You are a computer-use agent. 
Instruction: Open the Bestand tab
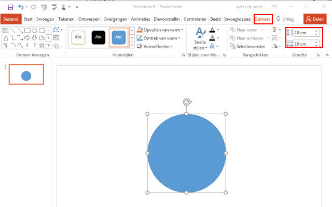pos(11,19)
